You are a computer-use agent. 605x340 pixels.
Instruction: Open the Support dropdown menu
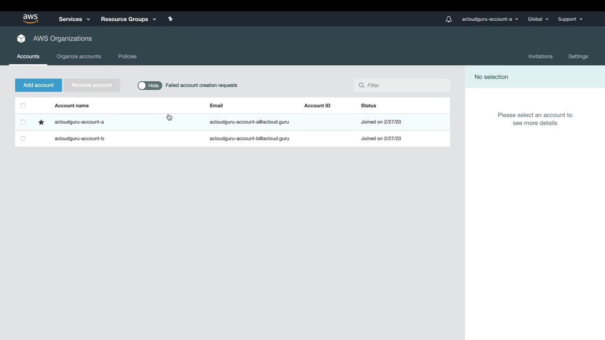pos(570,19)
